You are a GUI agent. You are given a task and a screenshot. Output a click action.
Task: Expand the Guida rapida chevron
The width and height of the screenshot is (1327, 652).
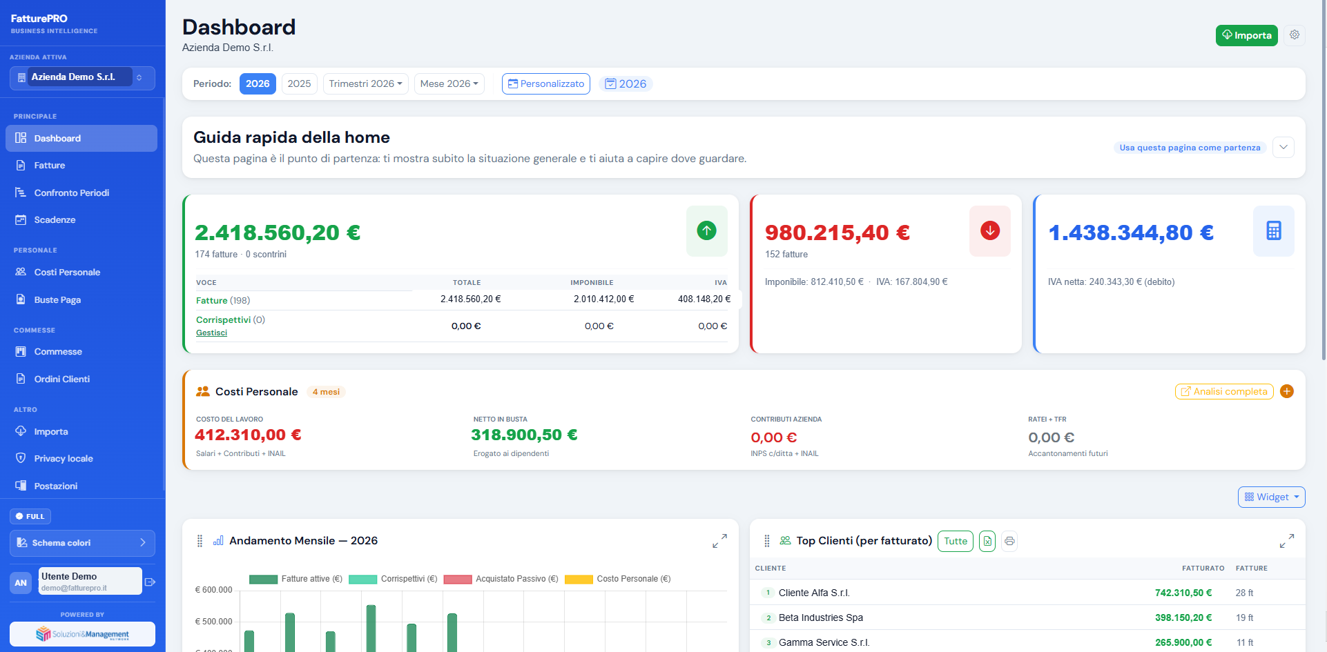pos(1284,147)
